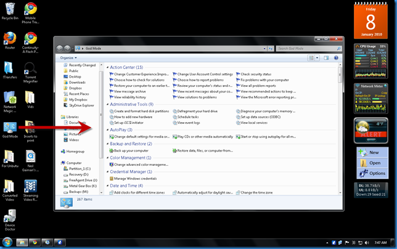Open Defragment your hard drive

coord(195,111)
